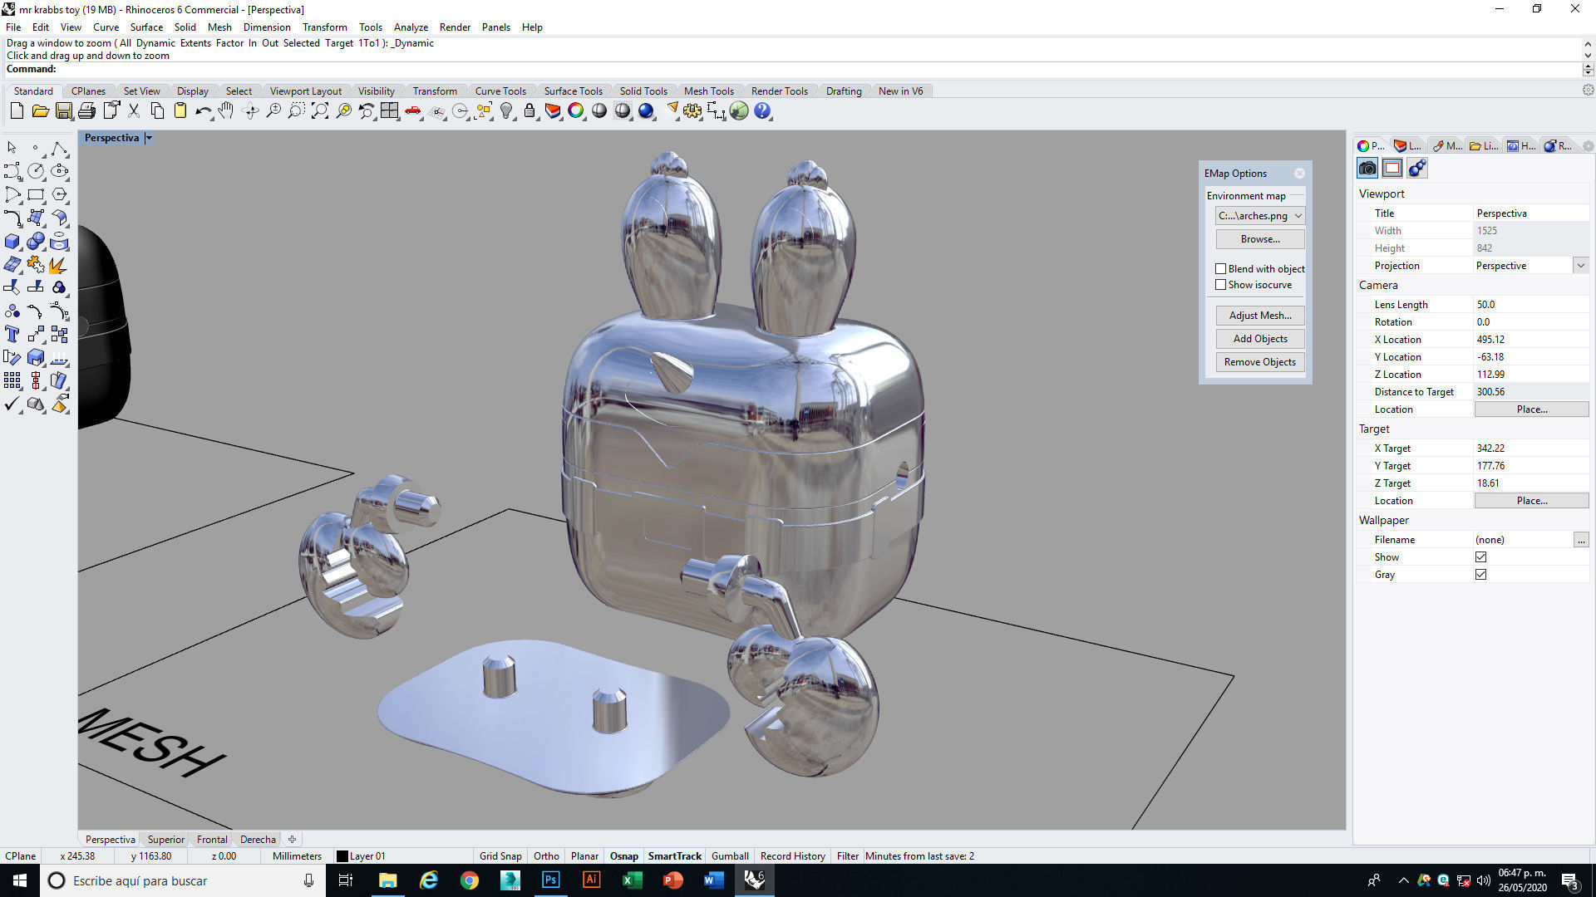Click the Explode tool icon
Image resolution: width=1596 pixels, height=897 pixels.
59,265
